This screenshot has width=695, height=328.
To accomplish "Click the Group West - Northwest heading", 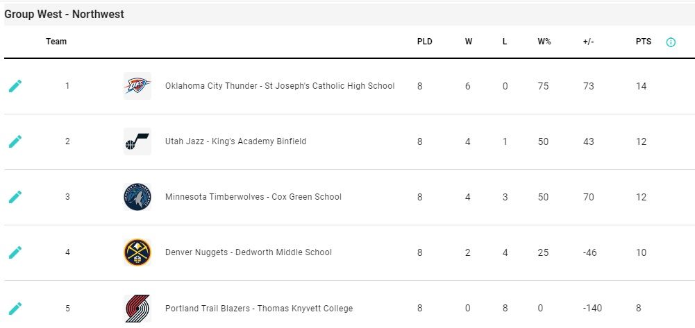I will pos(65,14).
